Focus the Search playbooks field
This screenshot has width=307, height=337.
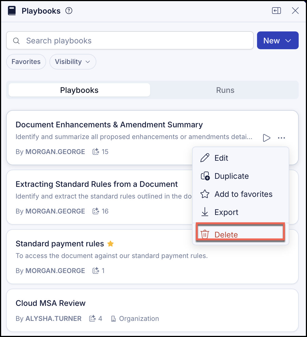pos(130,41)
